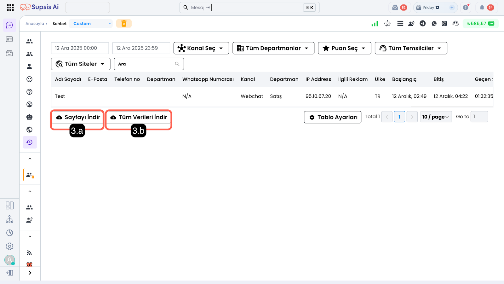Viewport: 504px width, 284px height.
Task: Click the WhatsApp icon in top bar
Action: [x=434, y=23]
